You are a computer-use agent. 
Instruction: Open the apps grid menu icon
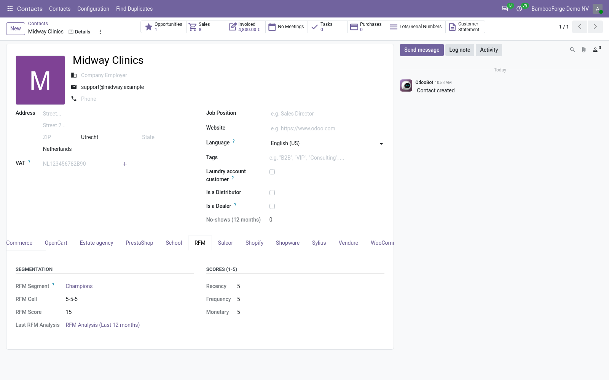pyautogui.click(x=10, y=8)
